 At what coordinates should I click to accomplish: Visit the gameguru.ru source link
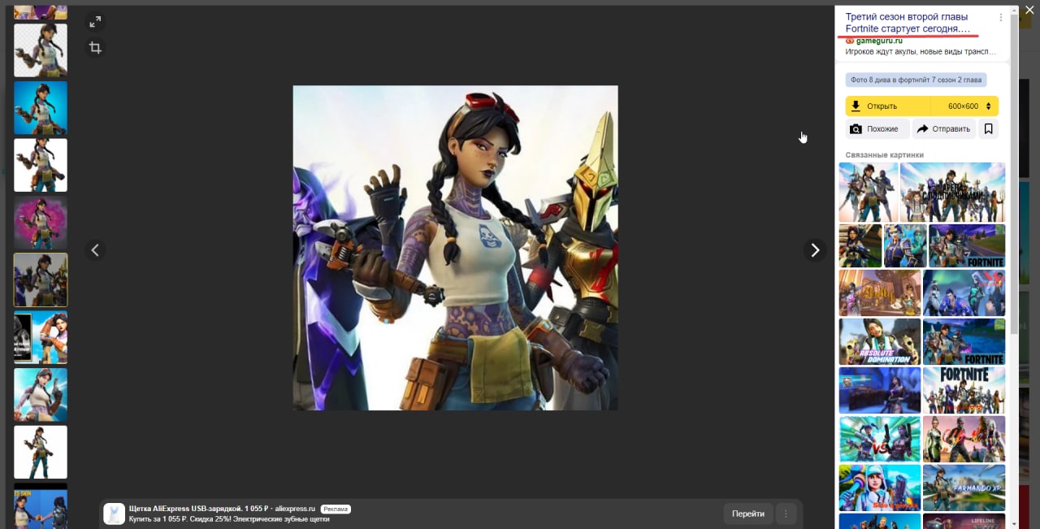pyautogui.click(x=879, y=41)
